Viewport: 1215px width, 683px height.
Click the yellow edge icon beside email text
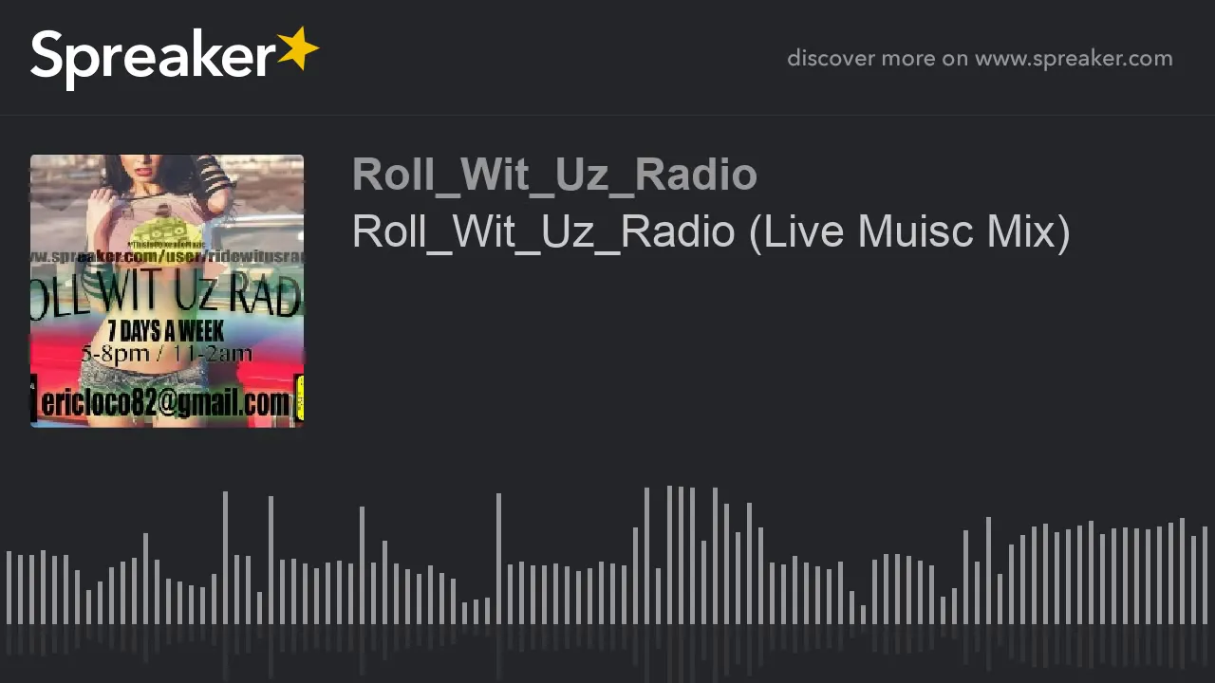tap(299, 398)
